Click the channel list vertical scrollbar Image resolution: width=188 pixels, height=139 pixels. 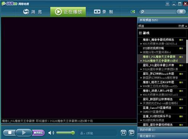(x=187, y=51)
